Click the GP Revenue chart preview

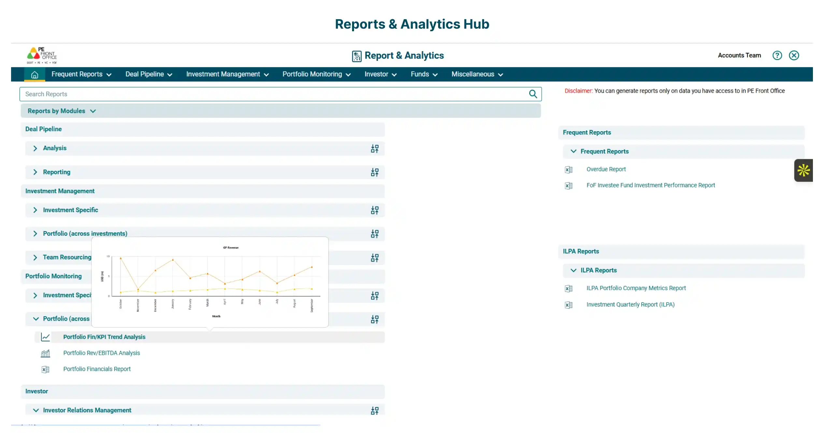[210, 282]
